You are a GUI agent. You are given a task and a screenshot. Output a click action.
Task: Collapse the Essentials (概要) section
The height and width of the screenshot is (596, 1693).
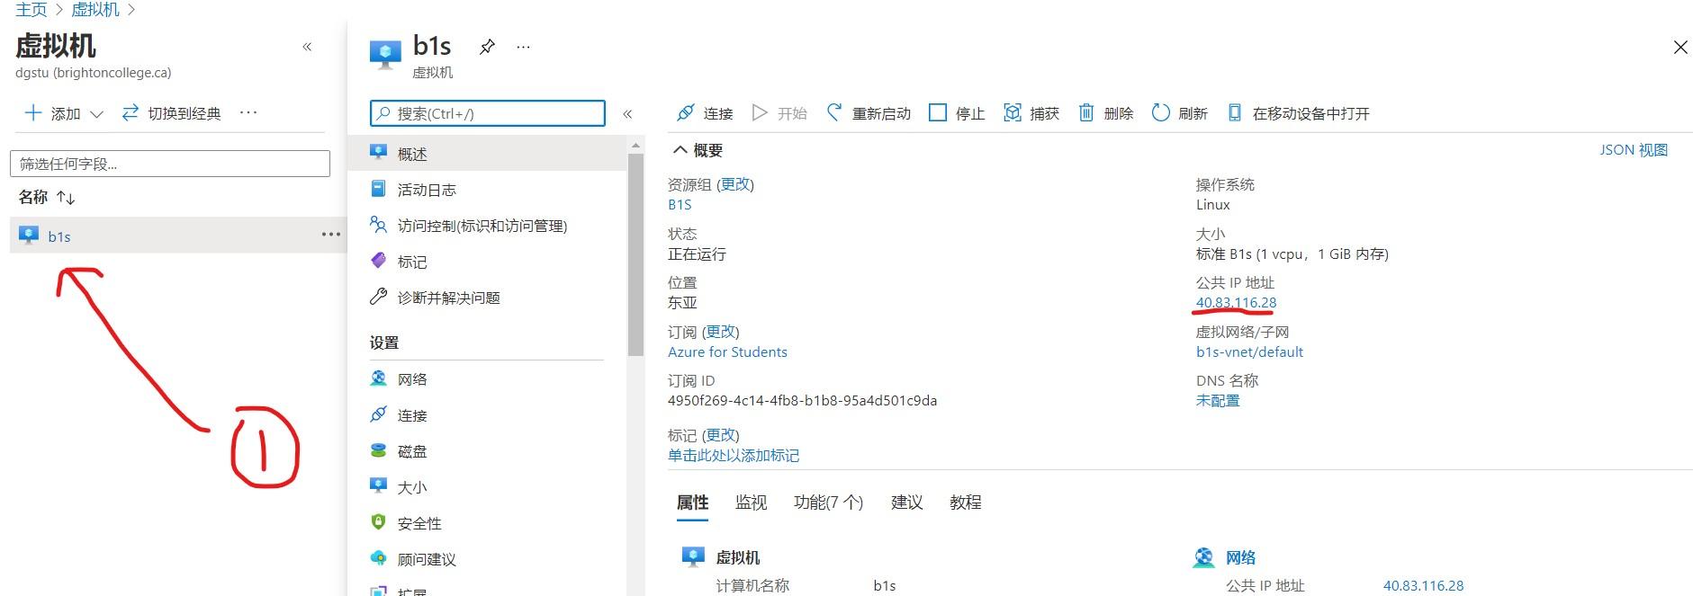(680, 150)
